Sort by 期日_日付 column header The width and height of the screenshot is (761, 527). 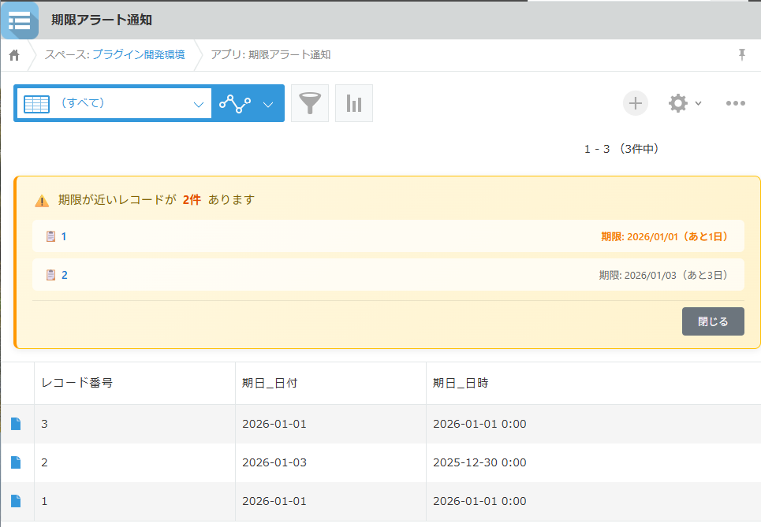(x=270, y=384)
